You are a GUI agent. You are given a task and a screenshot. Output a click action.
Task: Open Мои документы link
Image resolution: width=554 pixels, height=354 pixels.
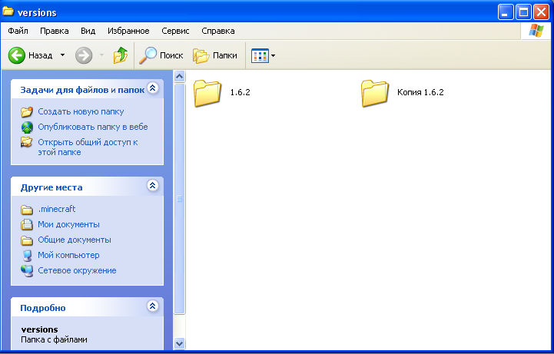coord(68,224)
